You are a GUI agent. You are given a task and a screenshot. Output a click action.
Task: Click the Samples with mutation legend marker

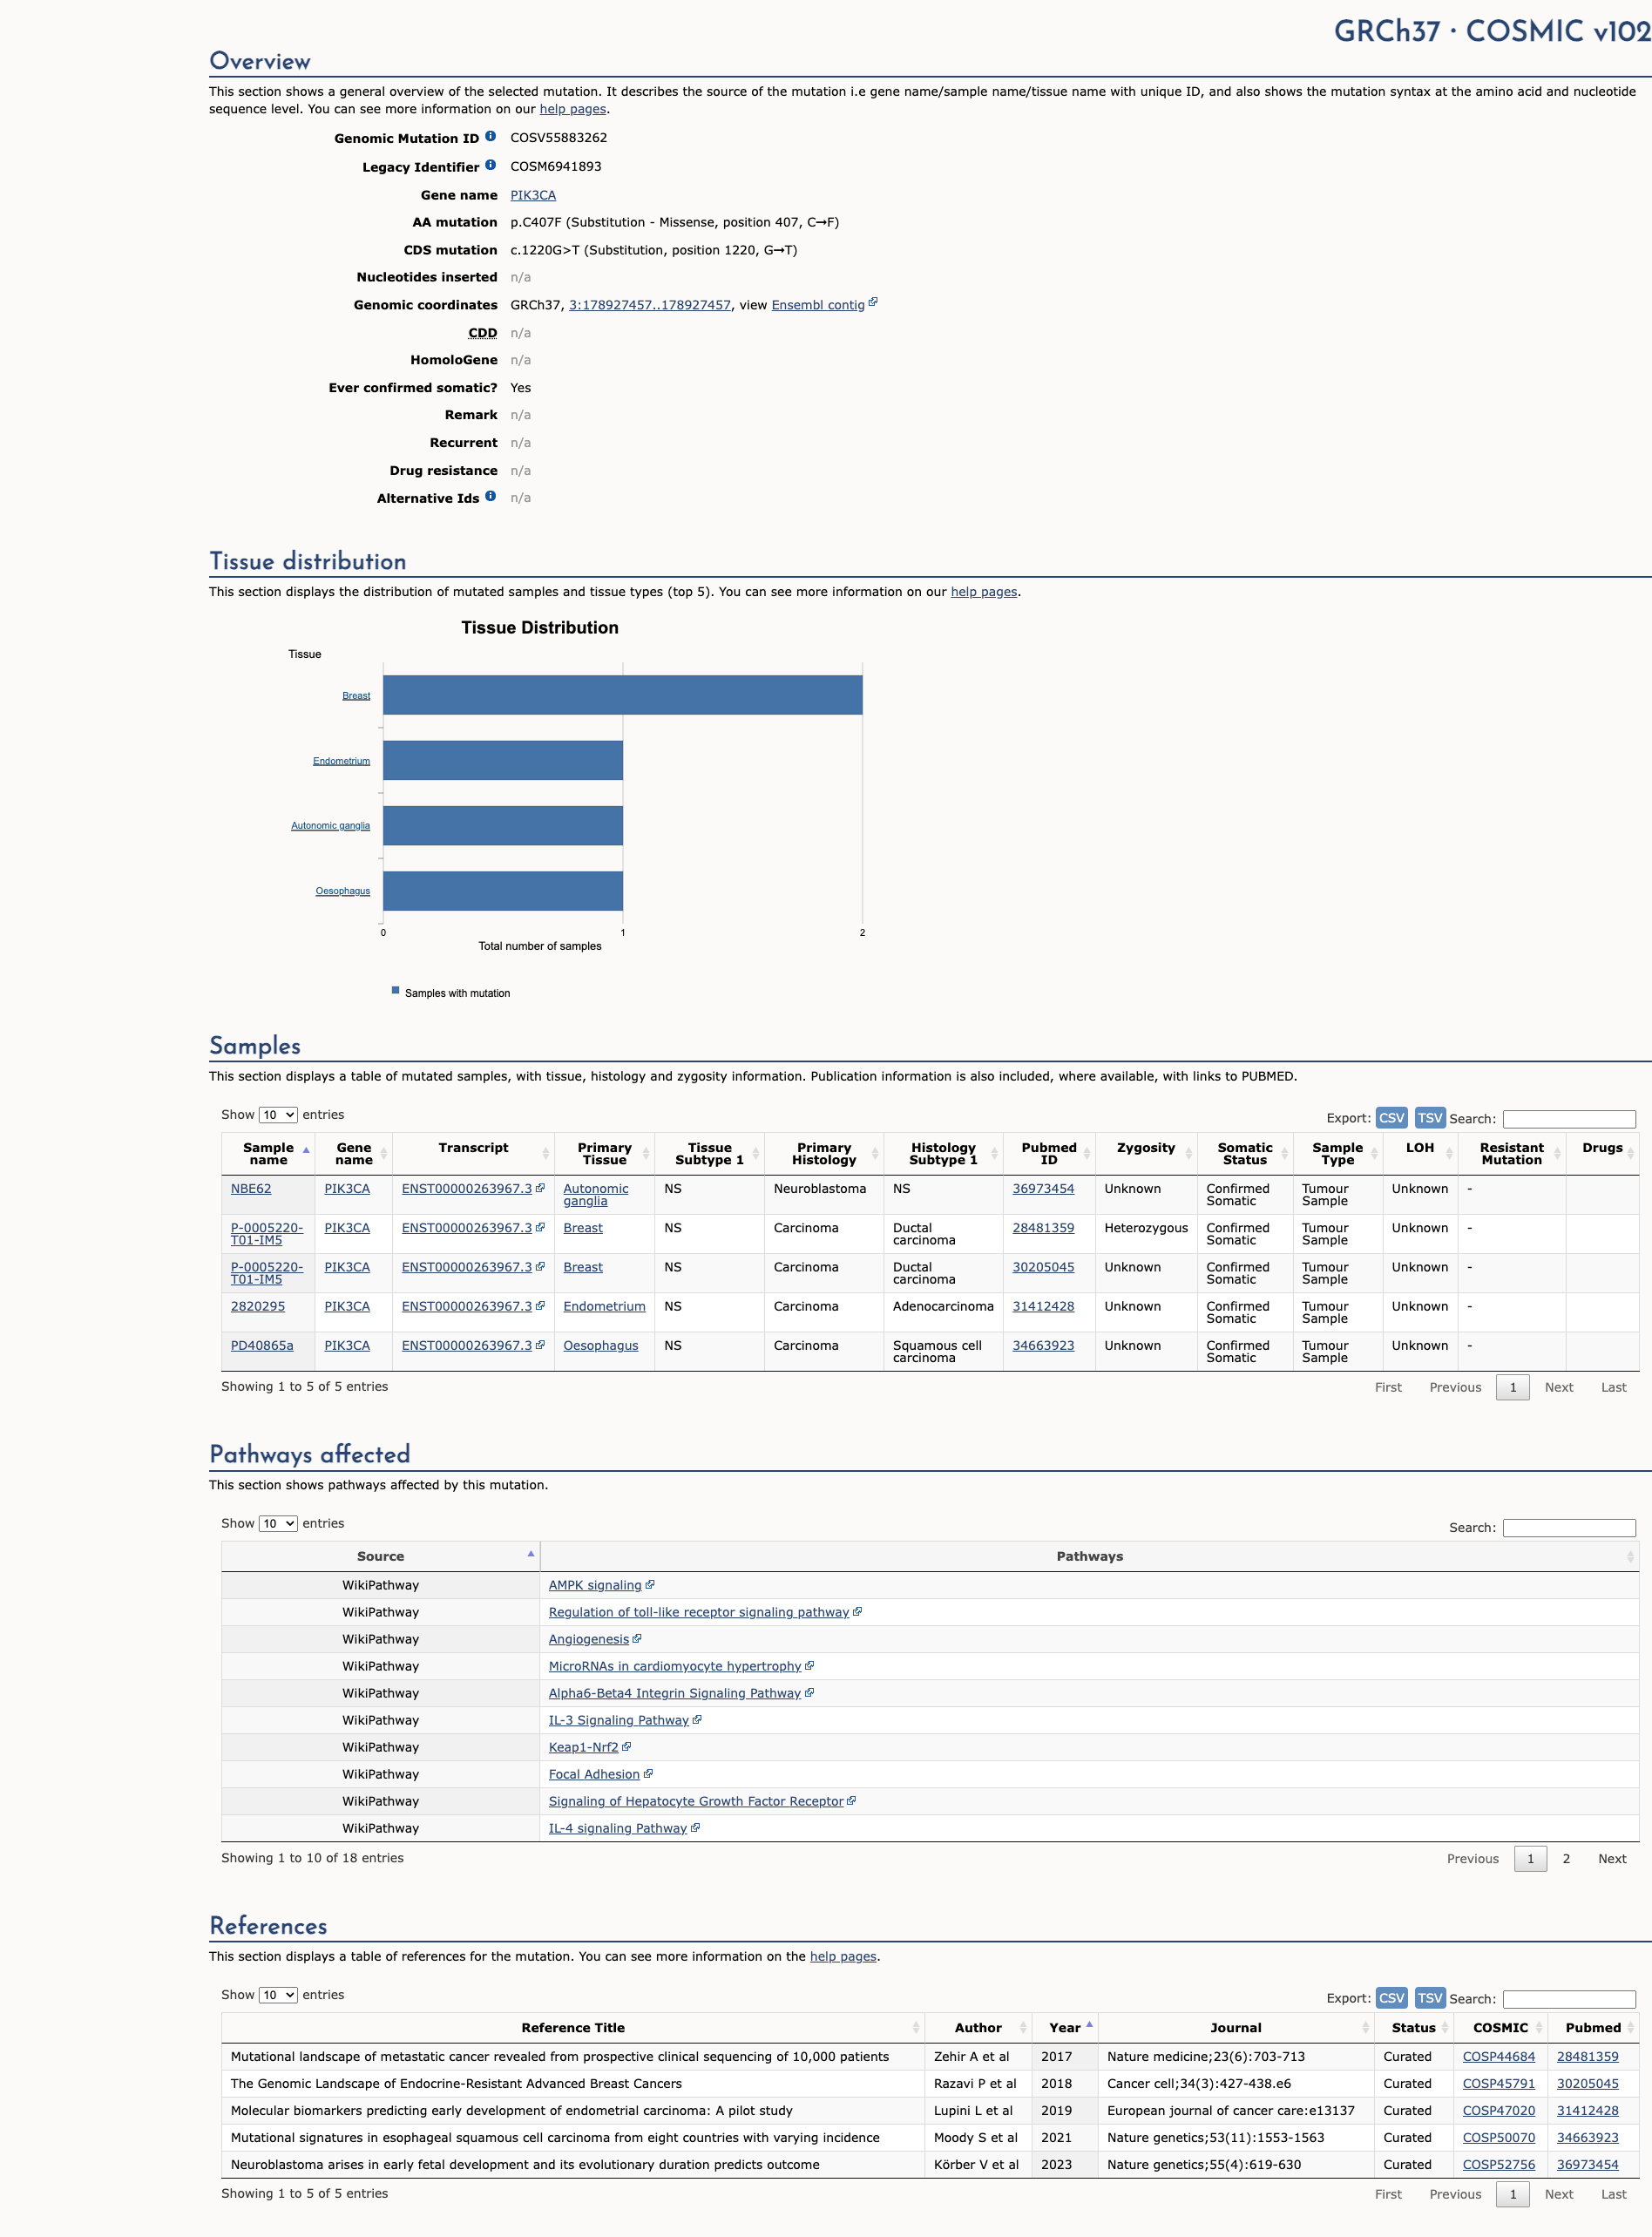click(395, 990)
